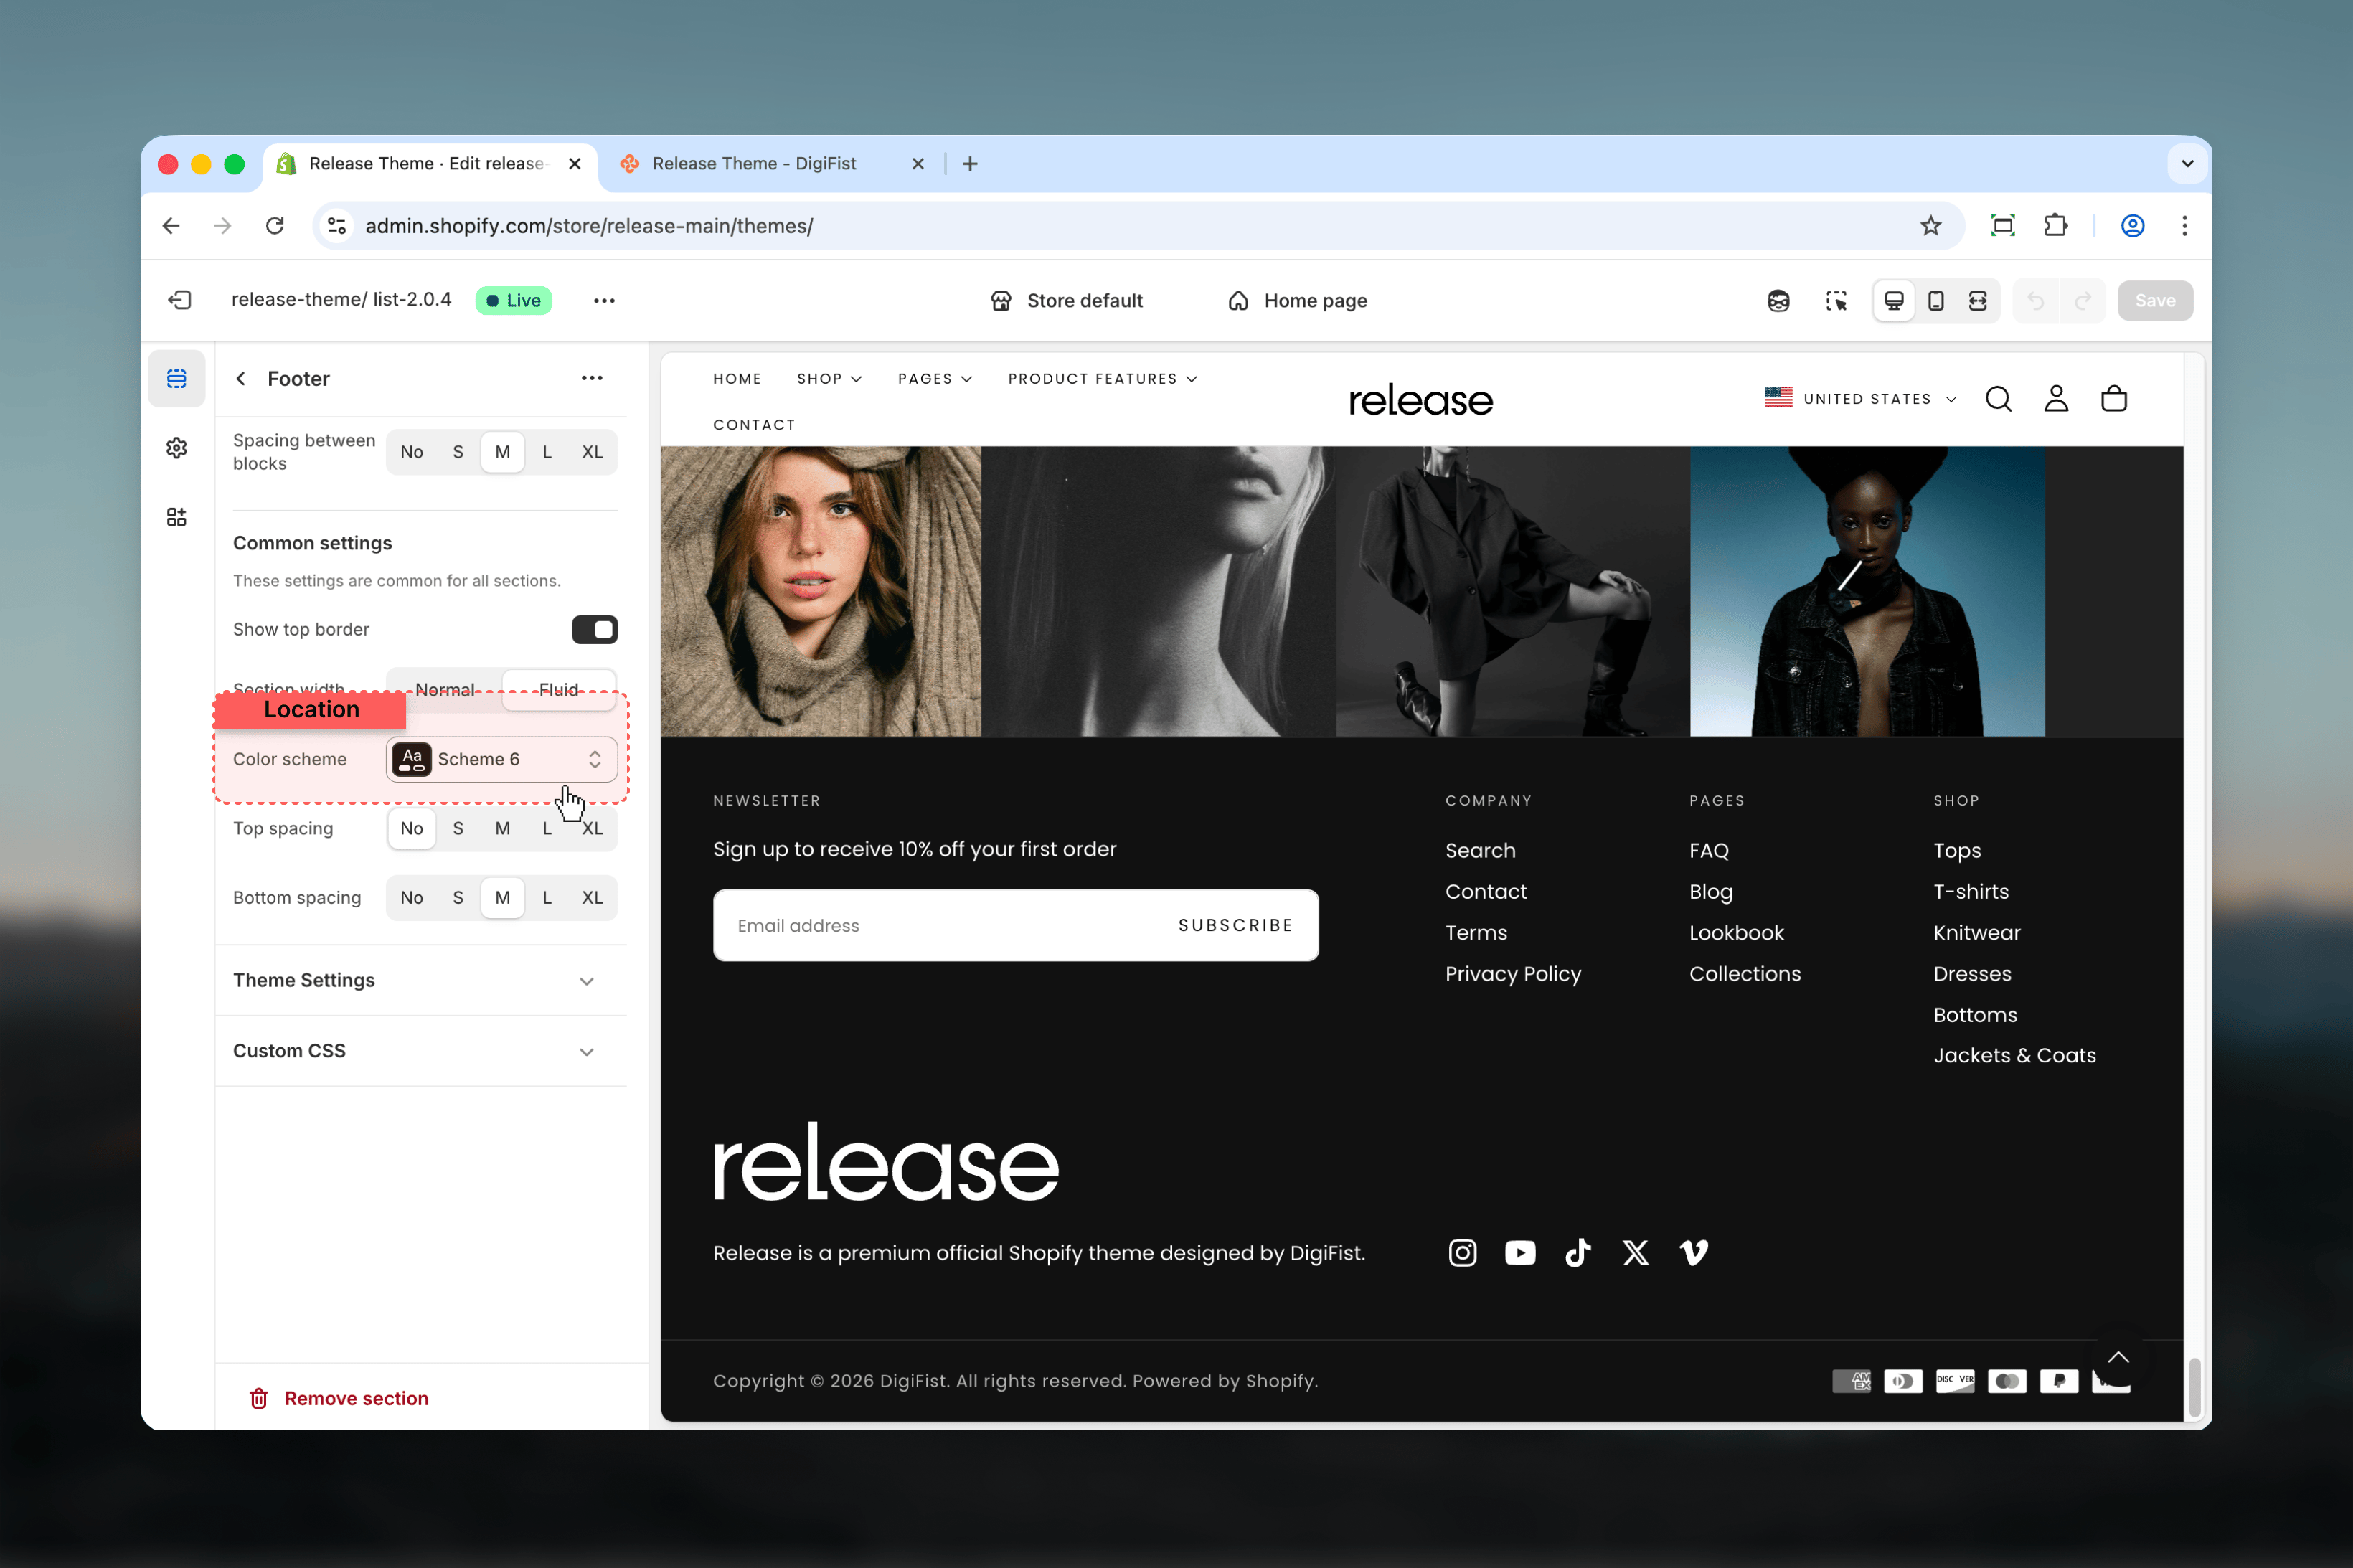Toggle the inspector selection tool icon
Viewport: 2353px width, 1568px height.
(1836, 300)
